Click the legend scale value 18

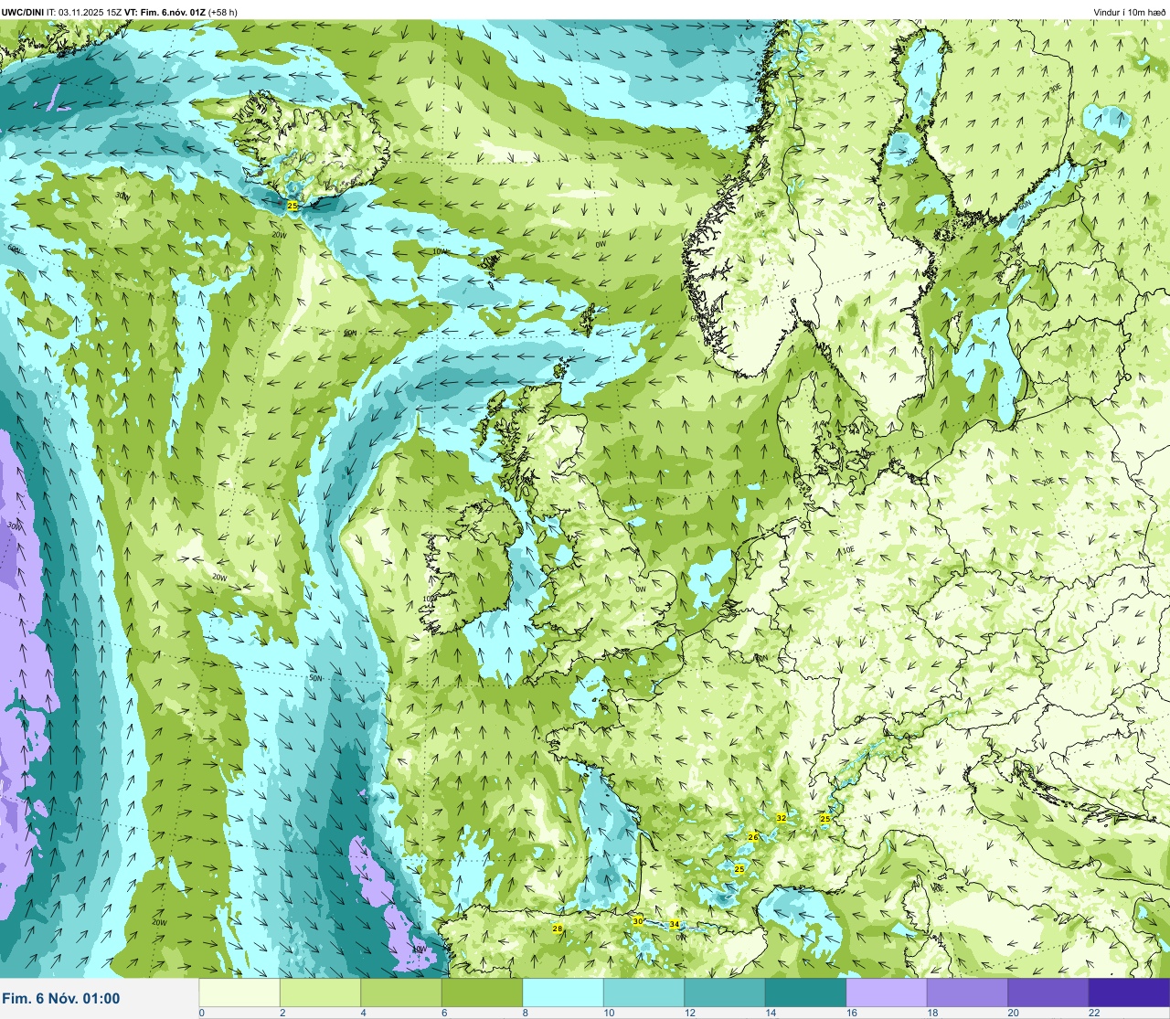[x=932, y=1013]
